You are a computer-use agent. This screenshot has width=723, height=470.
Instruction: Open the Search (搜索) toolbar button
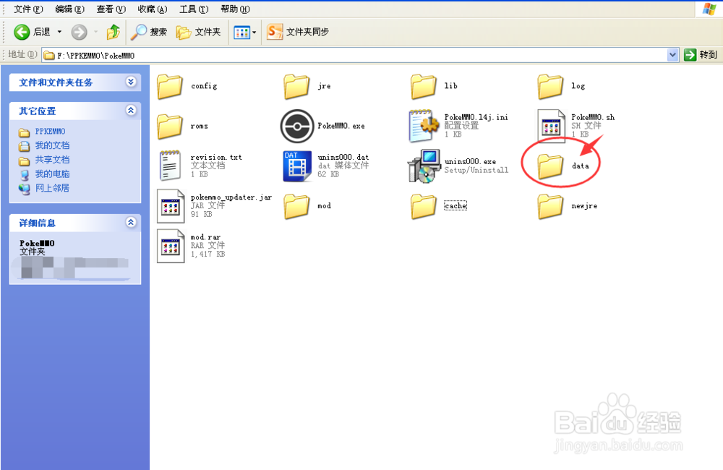tap(148, 32)
